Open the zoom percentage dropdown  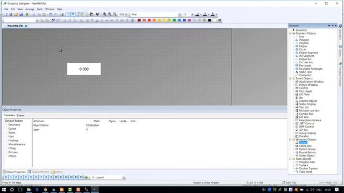(126, 14)
